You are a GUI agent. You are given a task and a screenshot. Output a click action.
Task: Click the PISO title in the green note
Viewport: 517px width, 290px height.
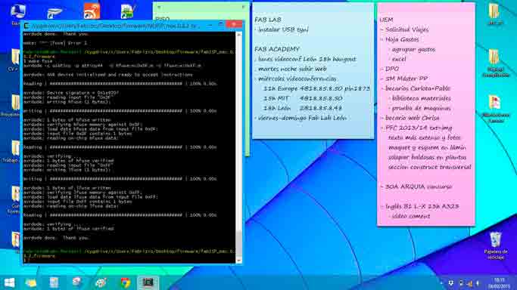click(162, 19)
